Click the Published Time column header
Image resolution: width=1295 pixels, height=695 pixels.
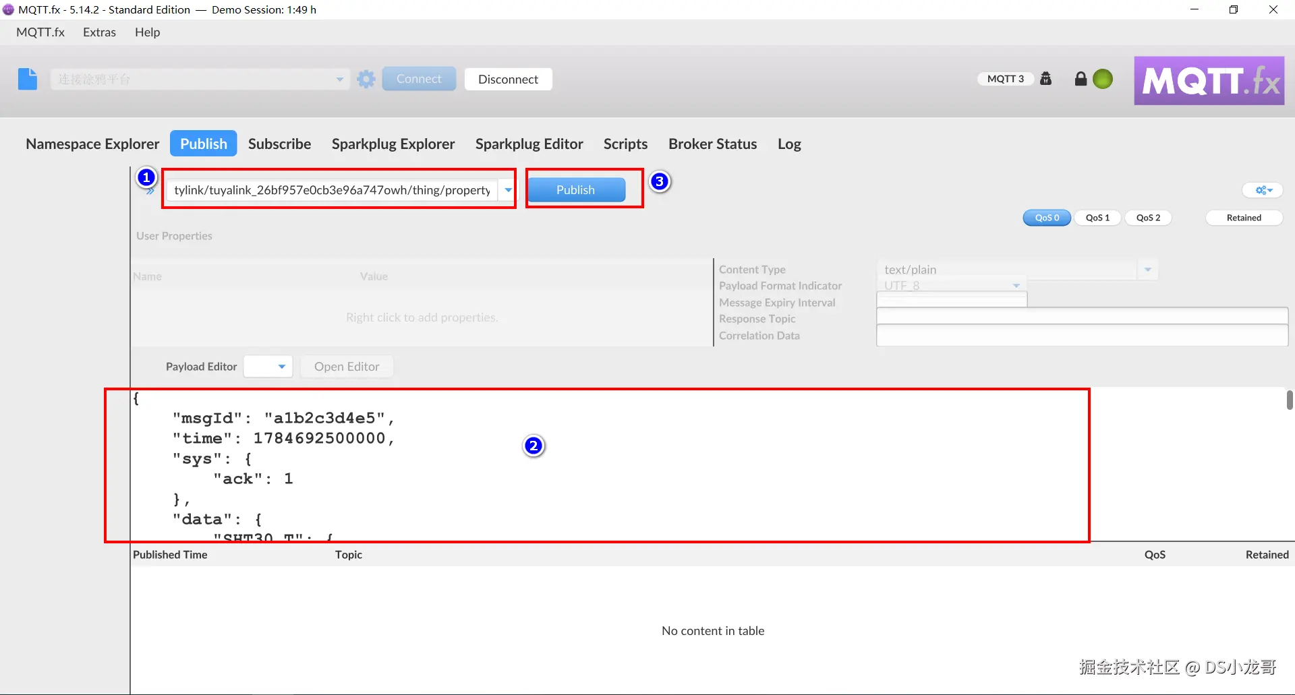pyautogui.click(x=170, y=555)
